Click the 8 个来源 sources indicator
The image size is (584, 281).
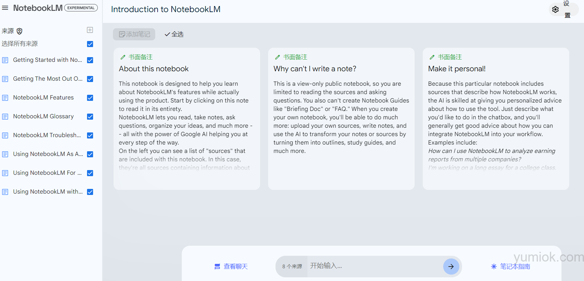tap(292, 267)
